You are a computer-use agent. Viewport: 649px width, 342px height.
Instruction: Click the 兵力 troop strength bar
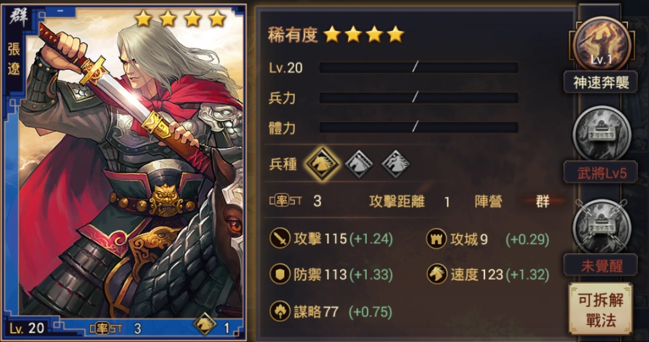click(x=419, y=97)
